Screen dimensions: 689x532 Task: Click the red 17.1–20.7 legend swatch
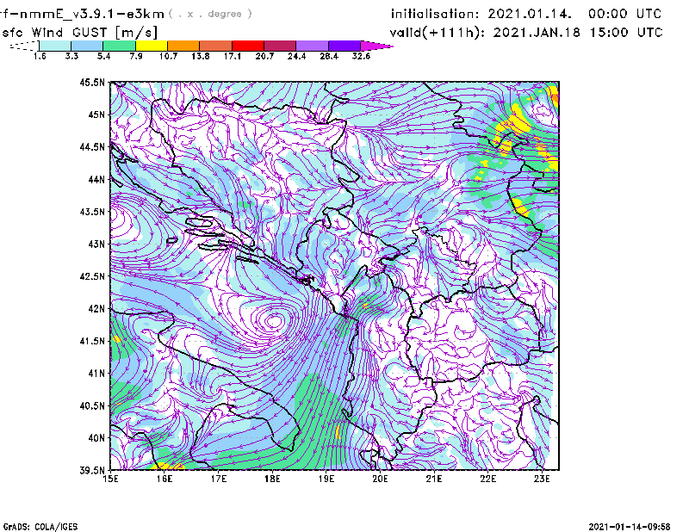(x=248, y=46)
